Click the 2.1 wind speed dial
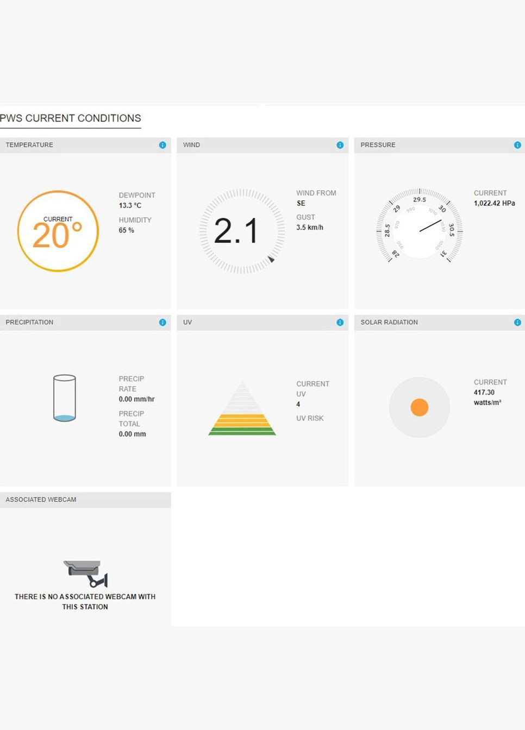Screen dimensions: 525x730 tap(236, 231)
